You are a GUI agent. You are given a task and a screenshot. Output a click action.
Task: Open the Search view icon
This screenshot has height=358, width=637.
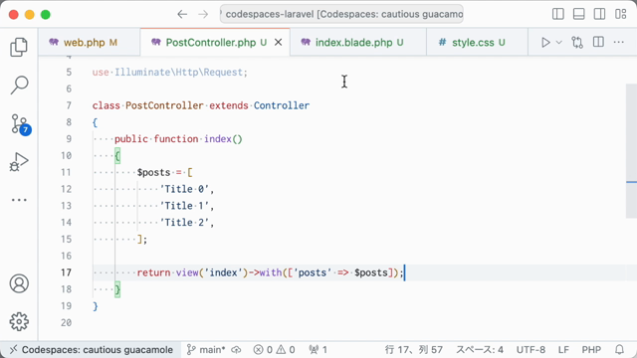(x=19, y=86)
